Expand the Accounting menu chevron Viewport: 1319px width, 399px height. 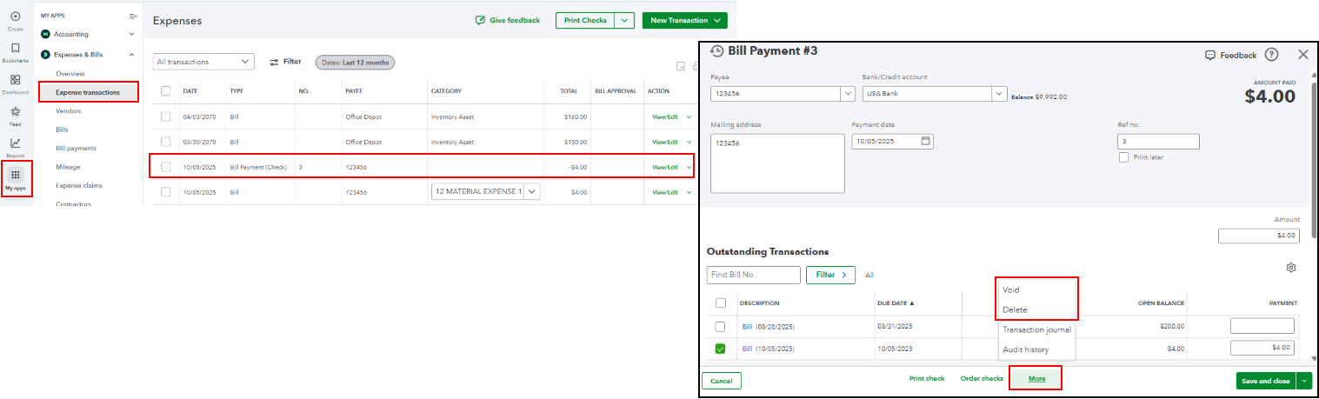pos(131,34)
